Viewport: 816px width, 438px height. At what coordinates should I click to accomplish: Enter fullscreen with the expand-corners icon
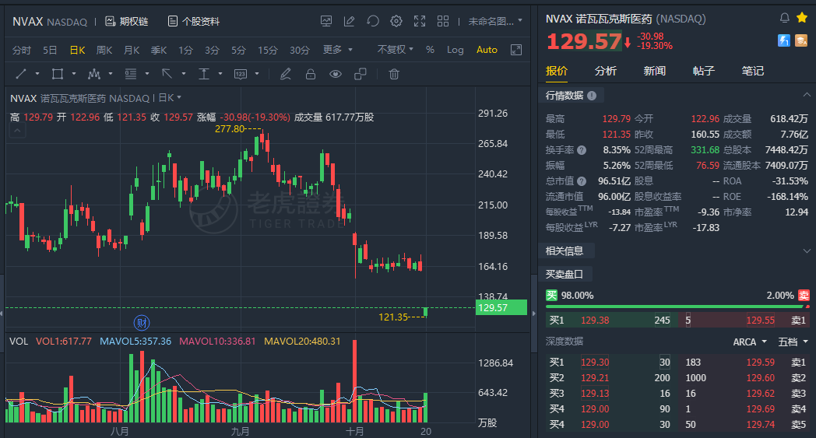click(x=420, y=21)
